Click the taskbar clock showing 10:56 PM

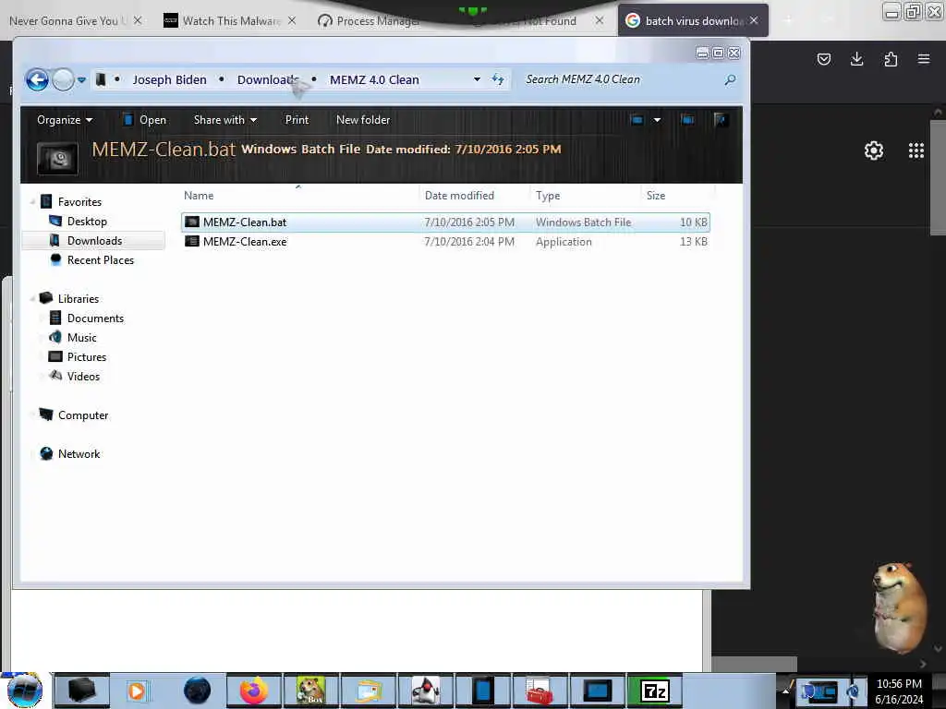(899, 691)
